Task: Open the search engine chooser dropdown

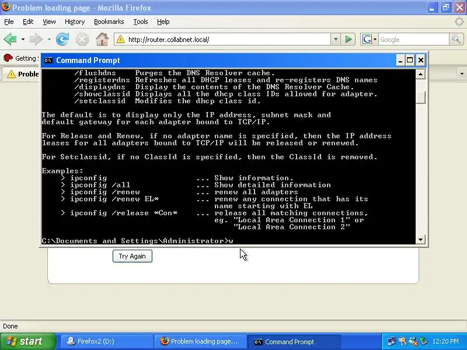Action: click(375, 39)
